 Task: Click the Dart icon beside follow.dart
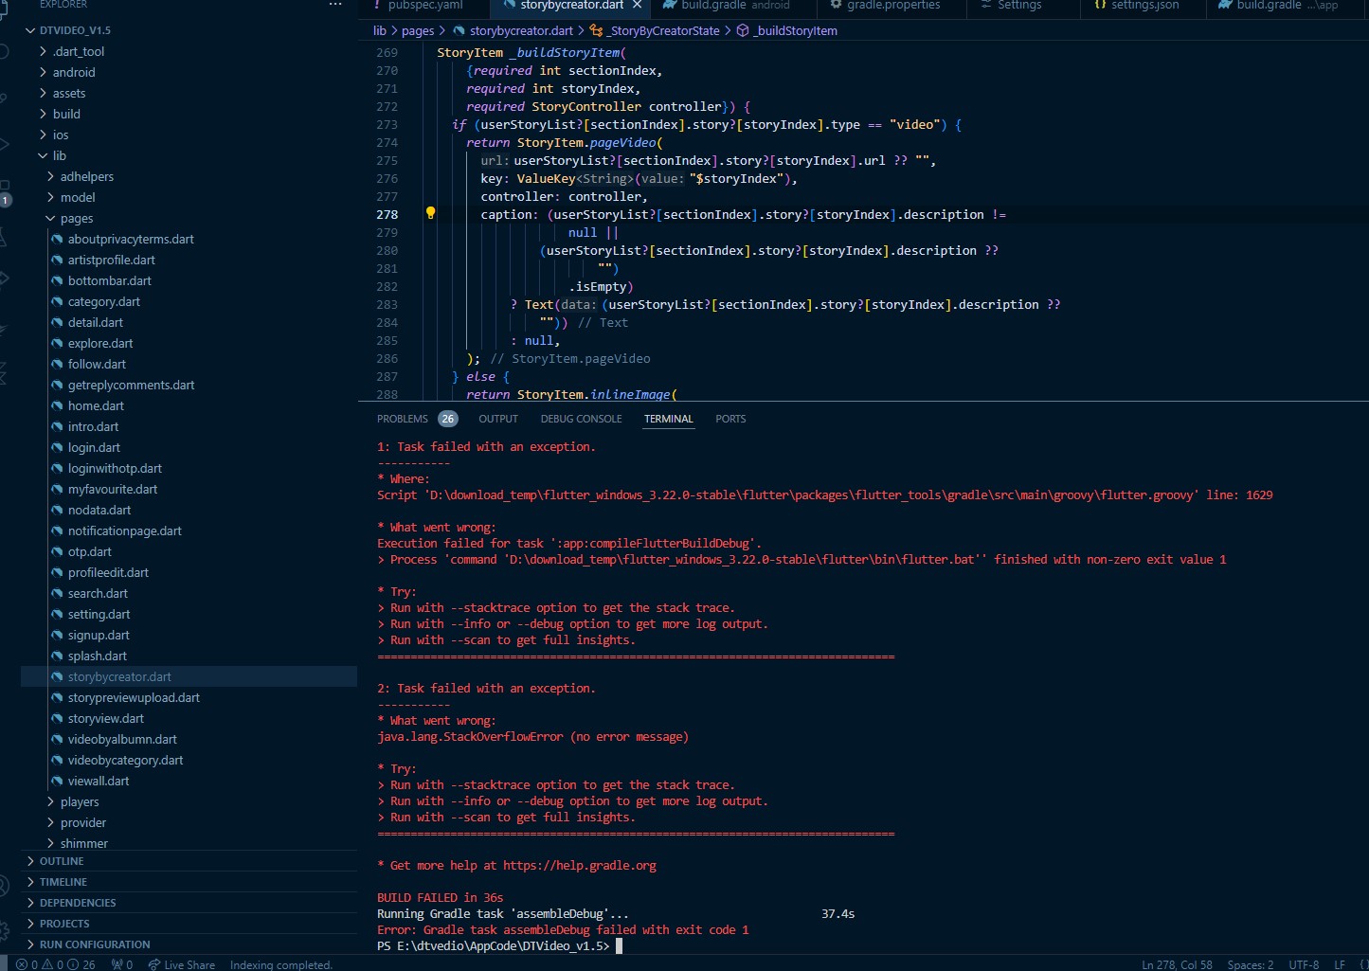58,364
